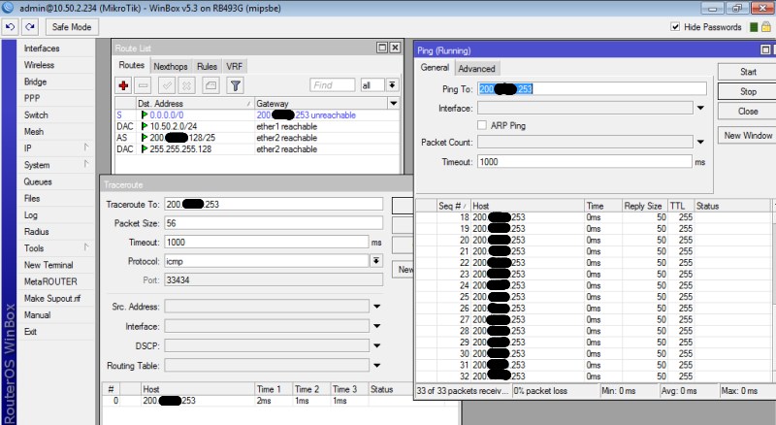
Task: Click the Gateway column header
Action: (322, 104)
